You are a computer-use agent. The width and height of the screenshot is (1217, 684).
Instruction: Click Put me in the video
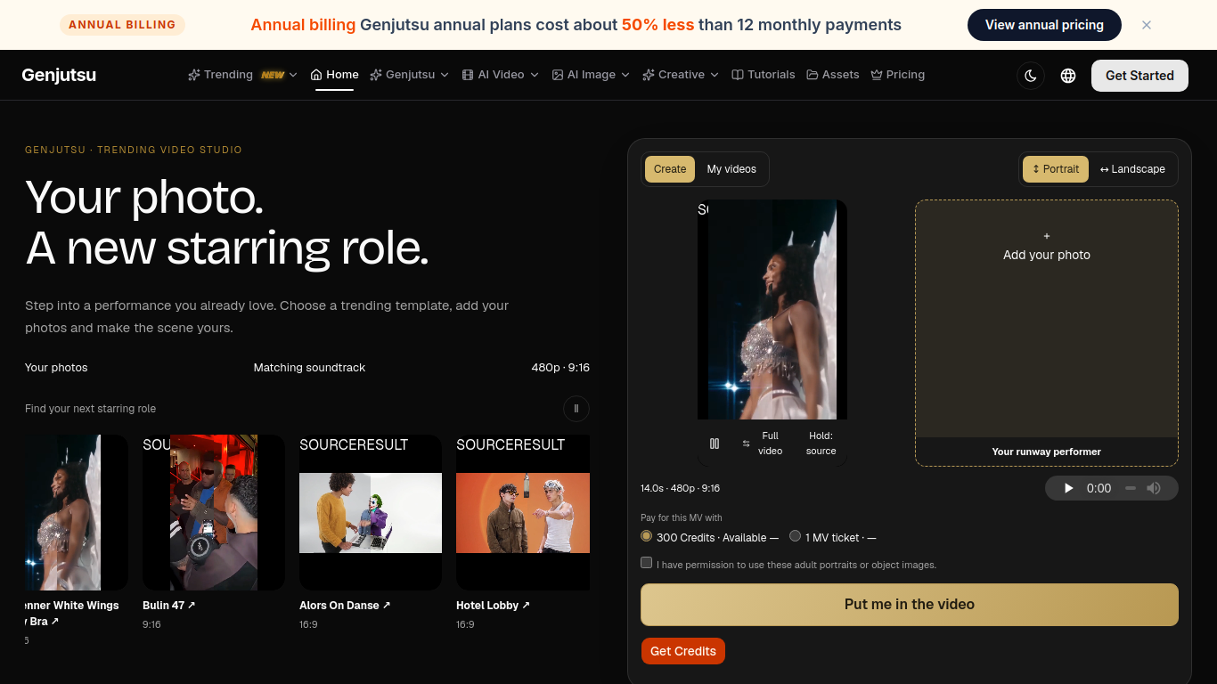(x=910, y=605)
